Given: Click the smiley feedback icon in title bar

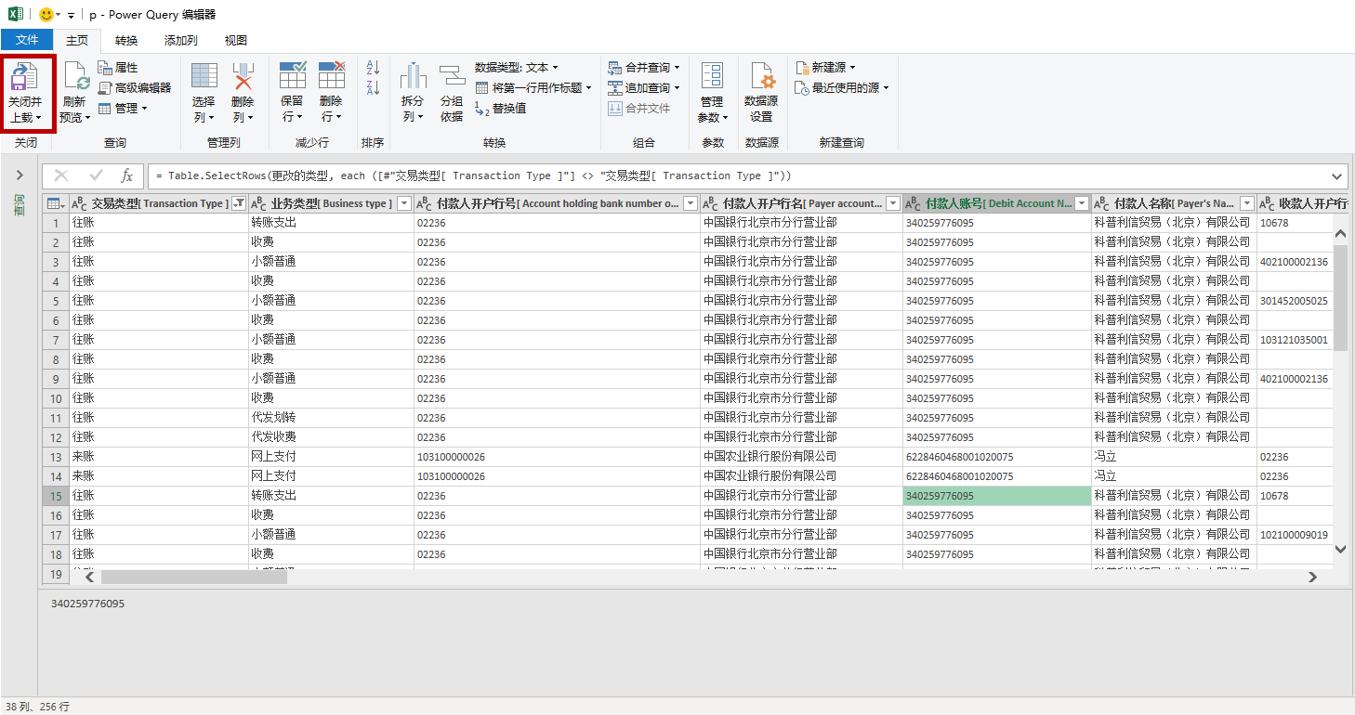Looking at the screenshot, I should 46,14.
